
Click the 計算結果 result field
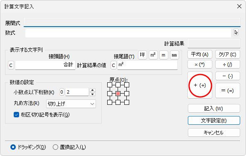[x=214, y=44]
